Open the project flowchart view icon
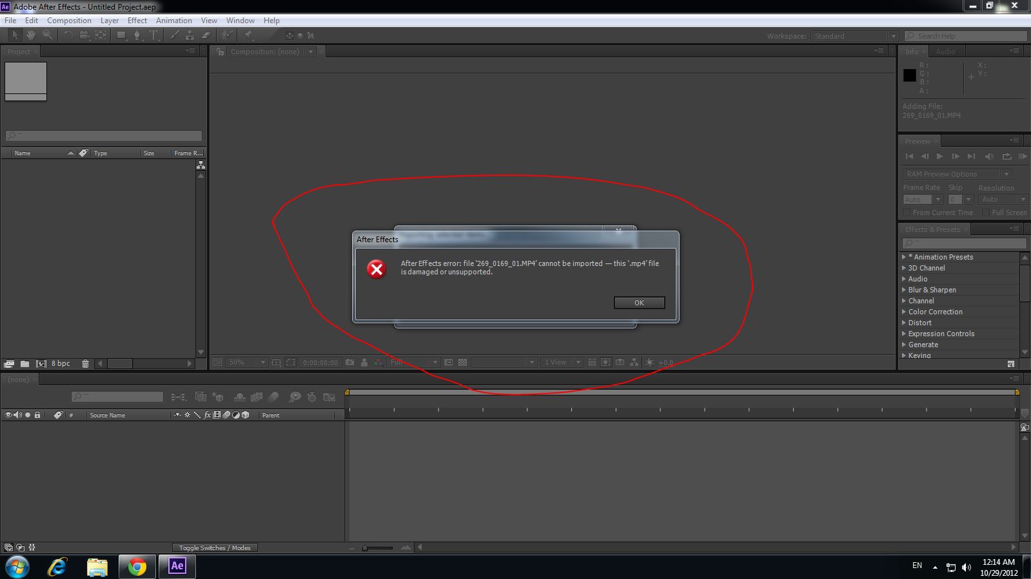Viewport: 1031px width, 579px height. click(201, 166)
